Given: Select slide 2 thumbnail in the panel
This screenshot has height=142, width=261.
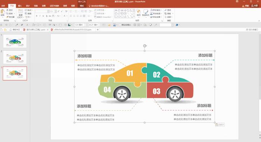Looking at the screenshot, I should tap(15, 57).
